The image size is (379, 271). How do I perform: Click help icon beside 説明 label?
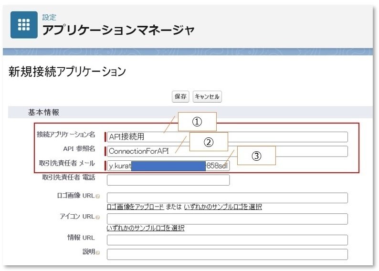coord(98,252)
